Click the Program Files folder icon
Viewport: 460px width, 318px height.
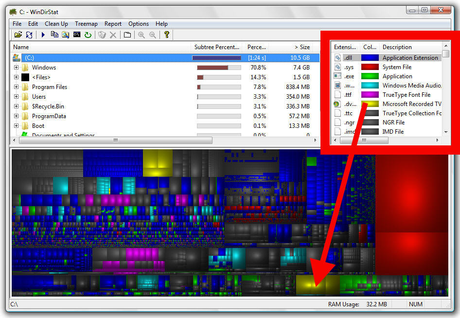[25, 87]
